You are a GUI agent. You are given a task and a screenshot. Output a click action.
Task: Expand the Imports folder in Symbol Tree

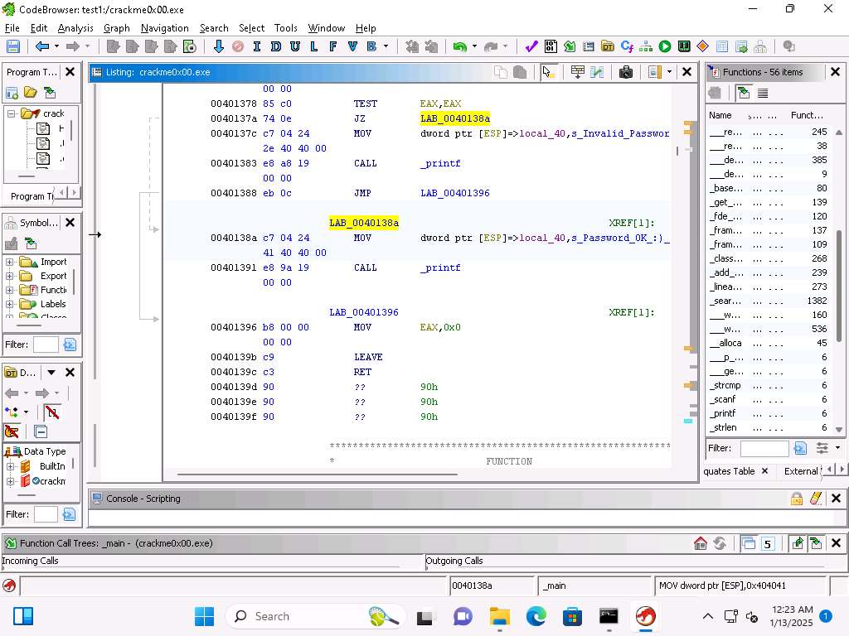[x=10, y=263]
